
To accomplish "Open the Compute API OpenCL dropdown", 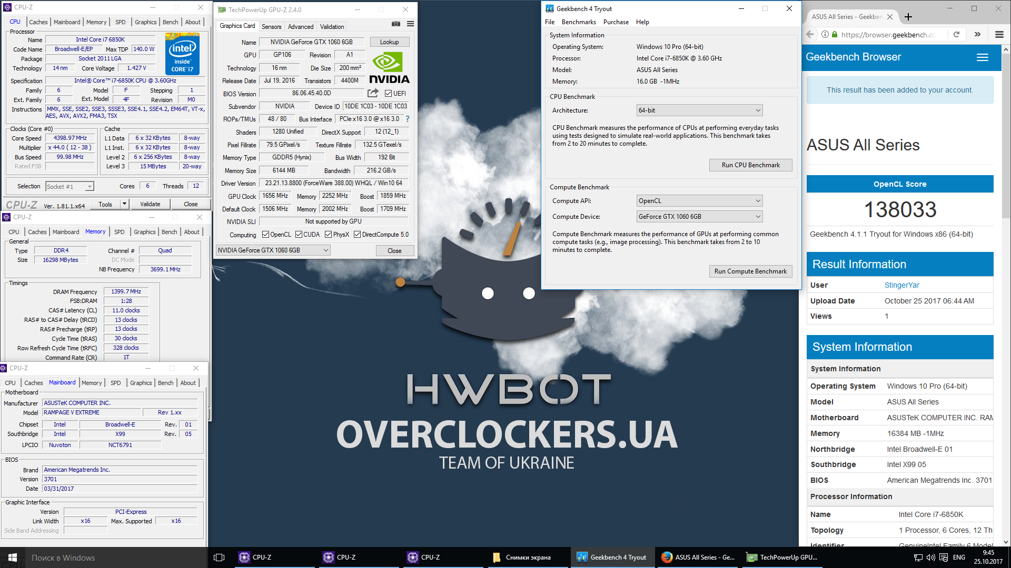I will (x=699, y=201).
